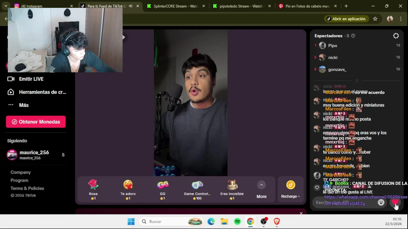
Task: Send the Te adoro gift
Action: click(x=128, y=190)
